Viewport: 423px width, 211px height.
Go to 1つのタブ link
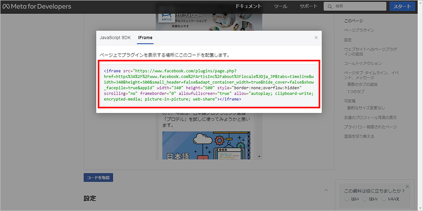pos(356,92)
